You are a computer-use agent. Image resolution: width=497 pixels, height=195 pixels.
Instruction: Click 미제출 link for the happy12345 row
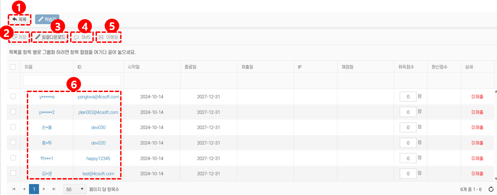coord(477,158)
